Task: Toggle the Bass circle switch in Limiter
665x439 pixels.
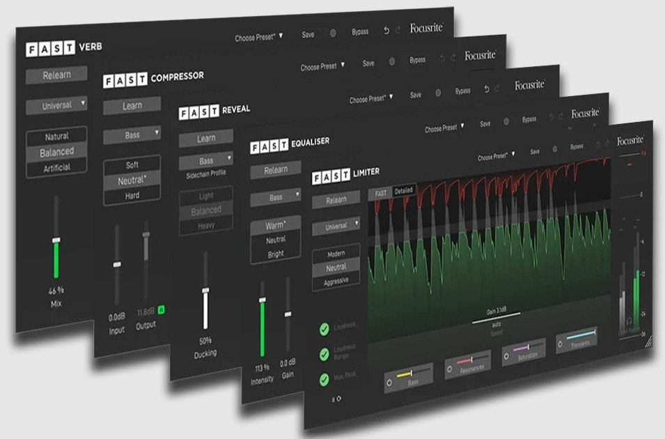Action: pos(389,383)
